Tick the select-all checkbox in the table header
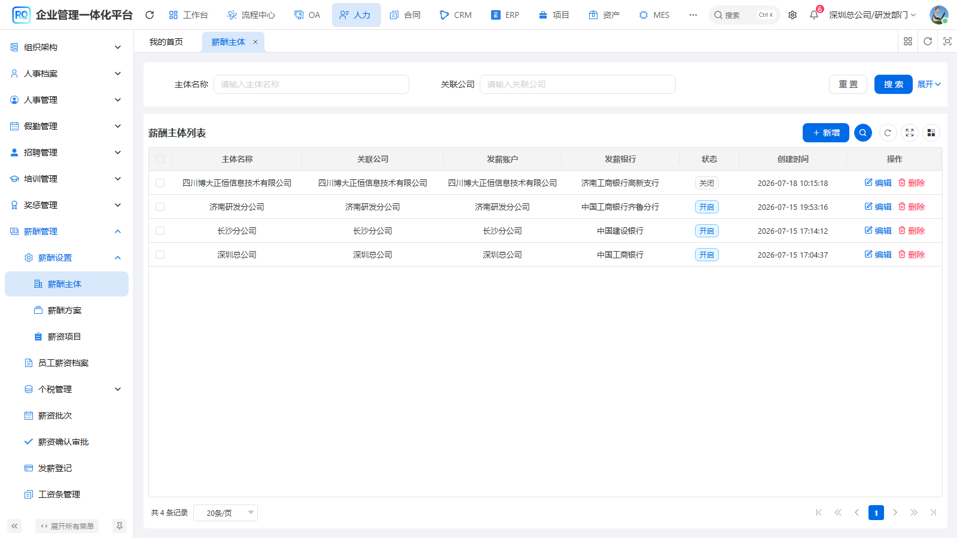The width and height of the screenshot is (957, 538). pyautogui.click(x=160, y=159)
